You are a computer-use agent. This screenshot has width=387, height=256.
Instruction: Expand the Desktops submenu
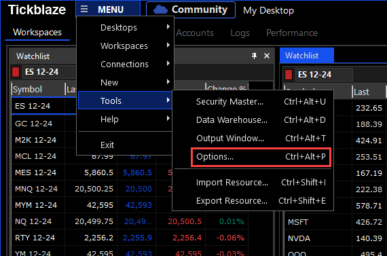click(125, 27)
